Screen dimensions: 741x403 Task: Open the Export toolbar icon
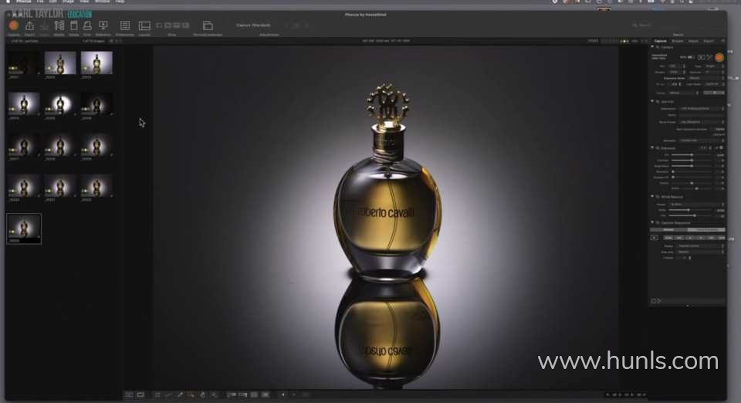tap(29, 25)
